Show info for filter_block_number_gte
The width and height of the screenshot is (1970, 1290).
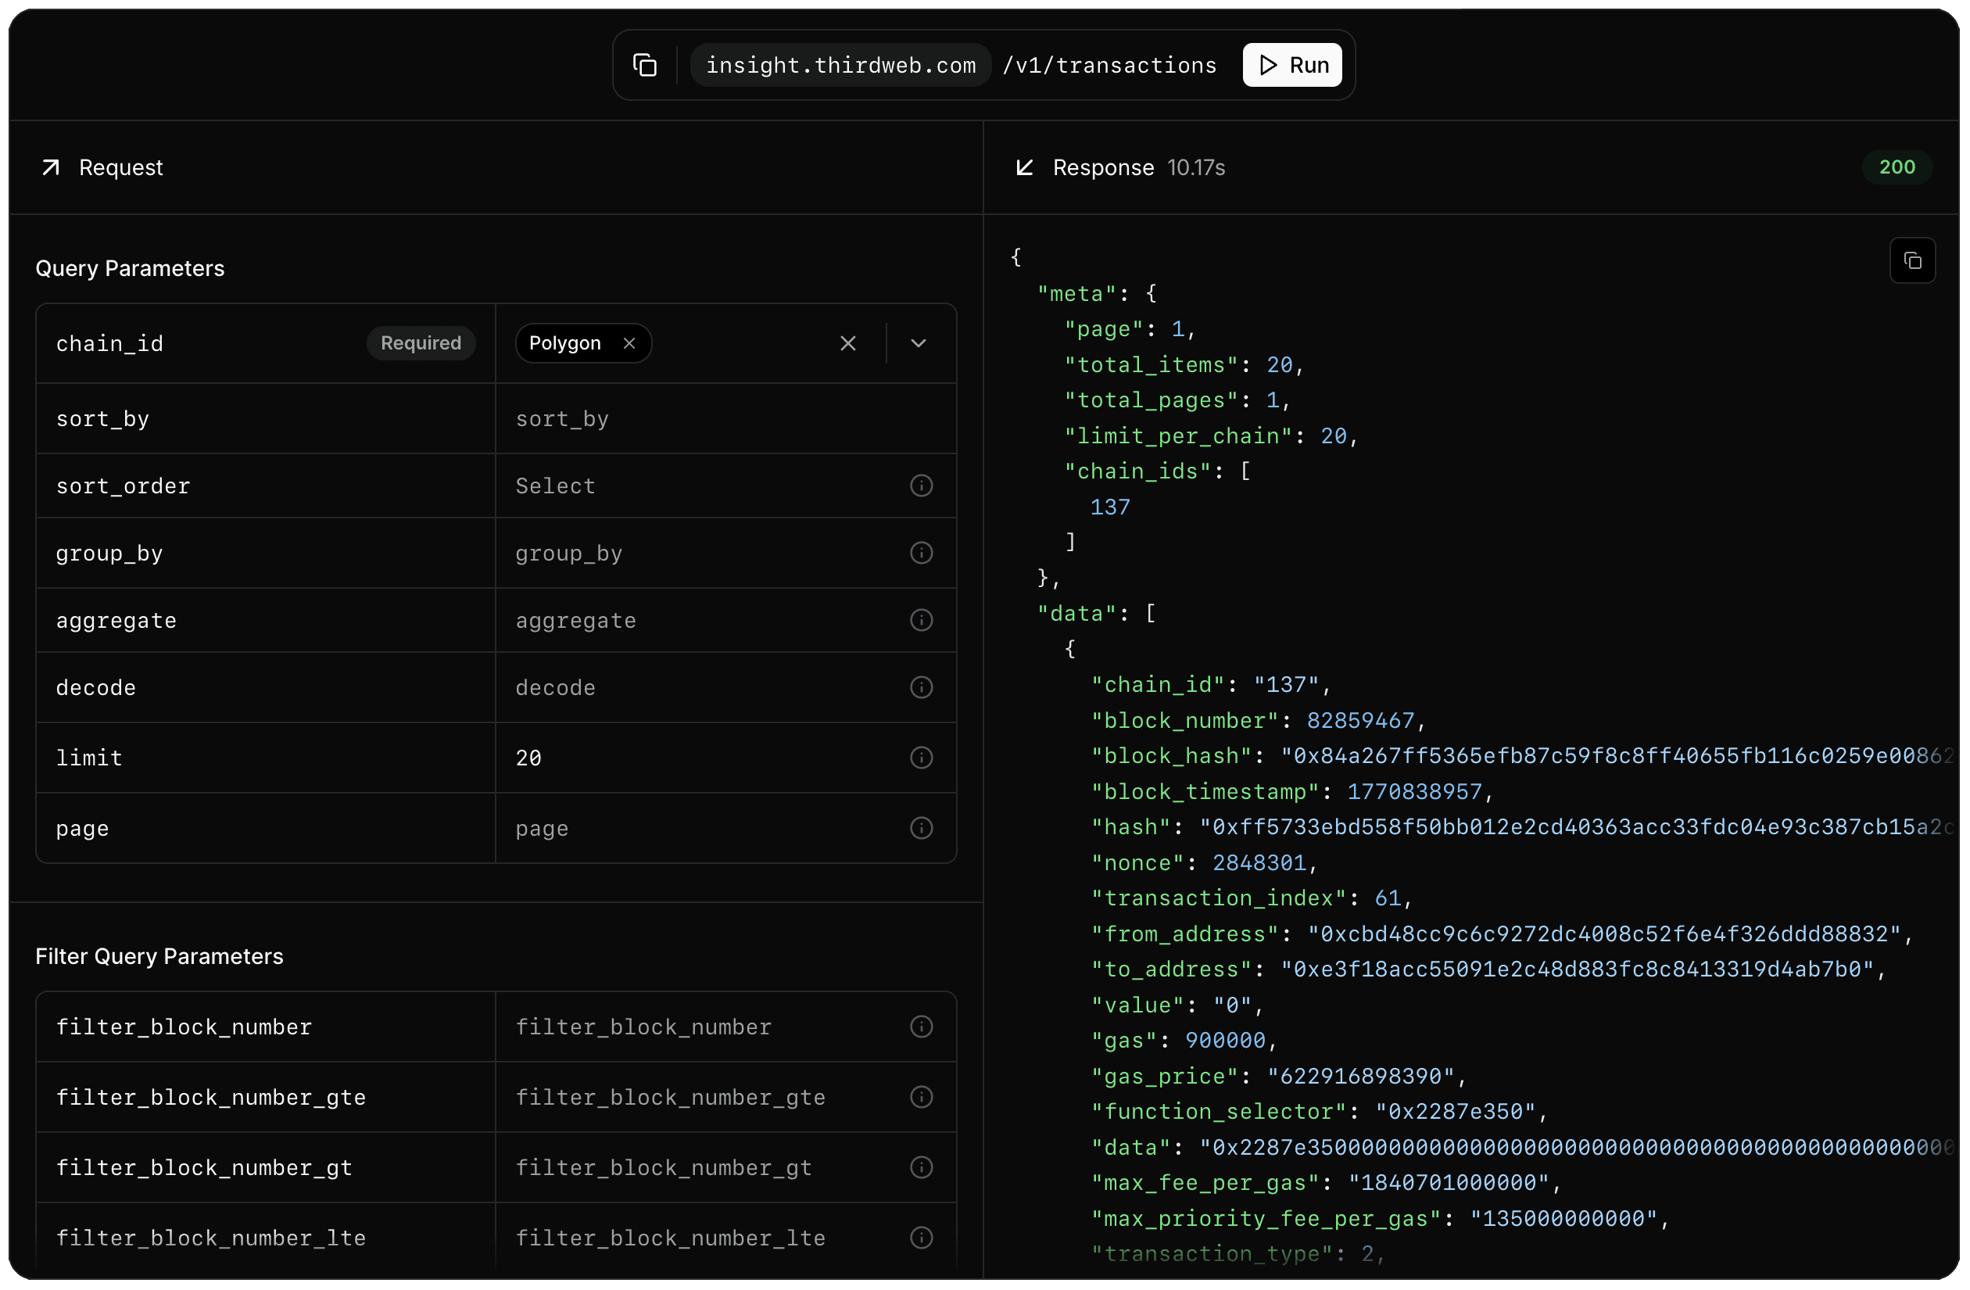921,1097
